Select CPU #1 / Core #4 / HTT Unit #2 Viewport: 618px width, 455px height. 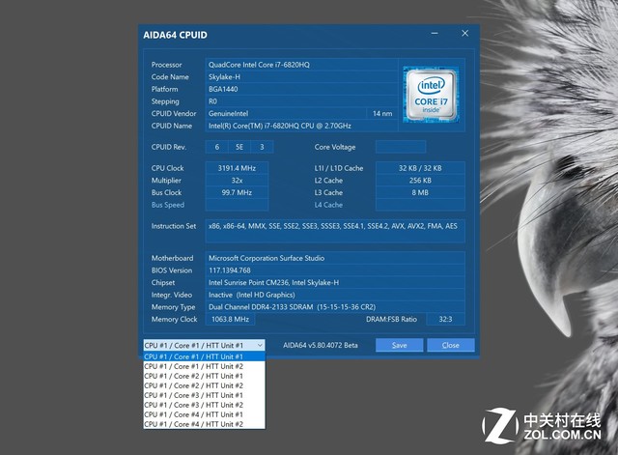click(204, 424)
